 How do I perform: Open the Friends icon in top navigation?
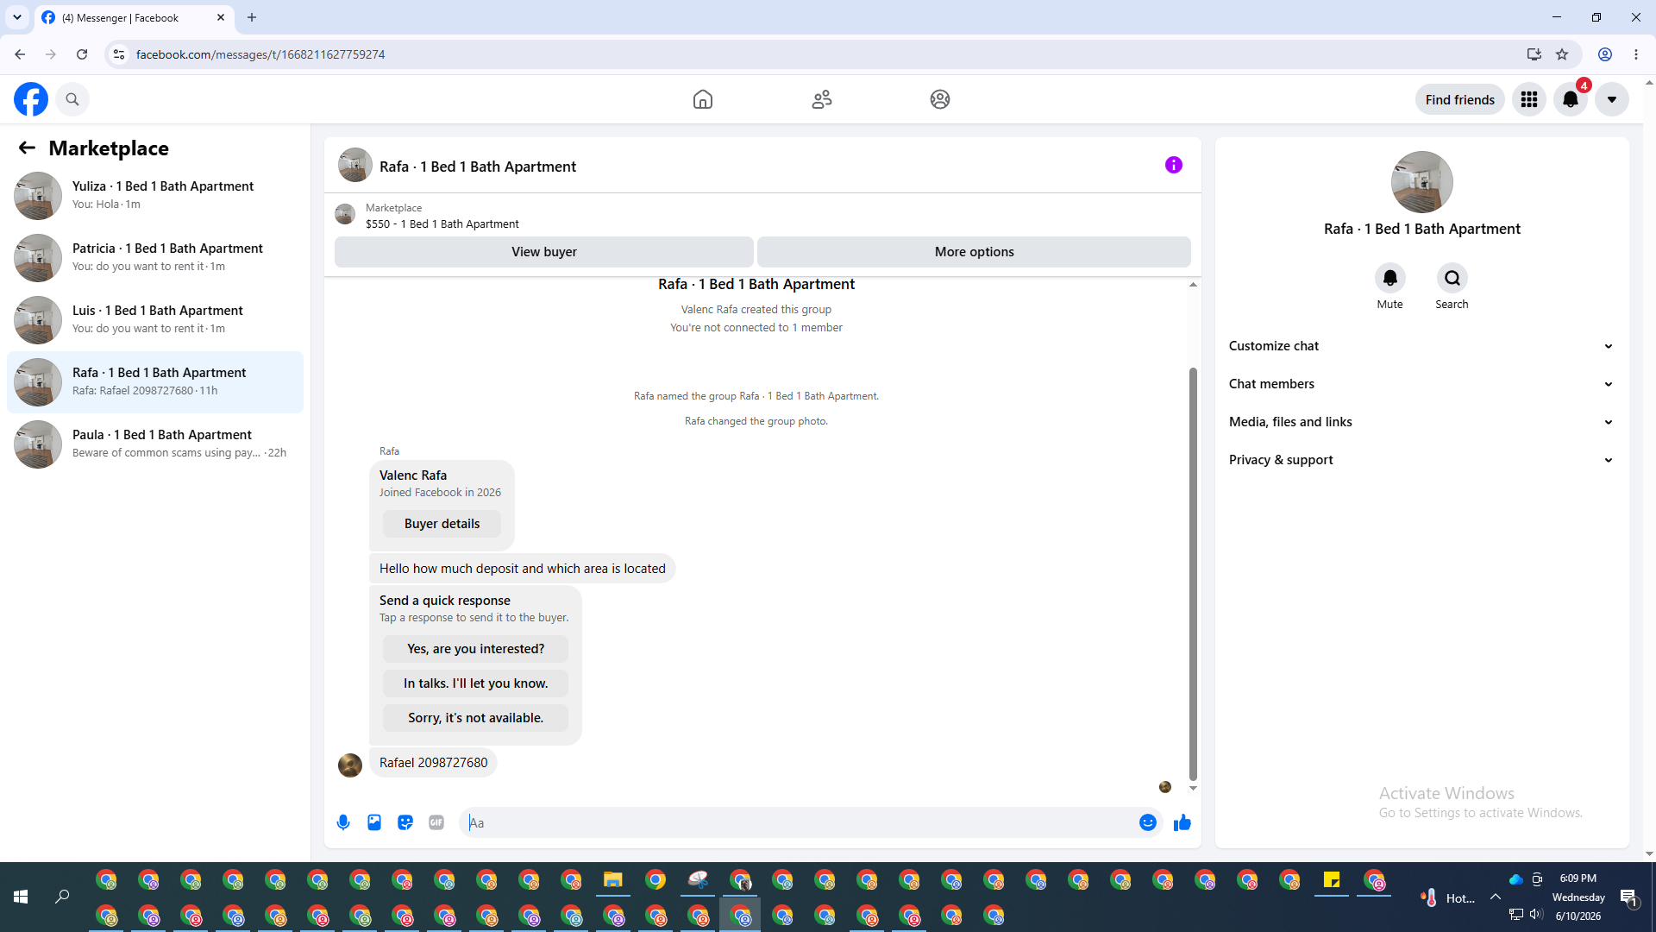coord(822,99)
